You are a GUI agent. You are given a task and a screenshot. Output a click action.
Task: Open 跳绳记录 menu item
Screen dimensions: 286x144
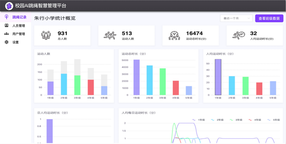tap(15, 17)
